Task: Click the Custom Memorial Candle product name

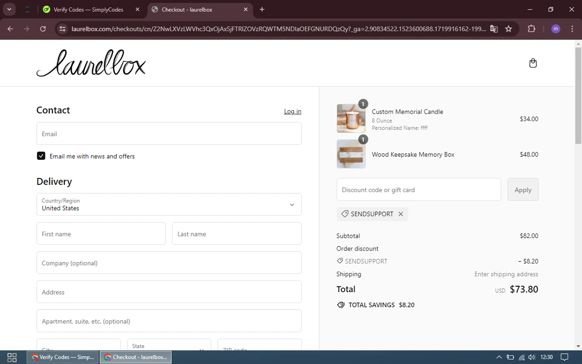Action: [407, 112]
